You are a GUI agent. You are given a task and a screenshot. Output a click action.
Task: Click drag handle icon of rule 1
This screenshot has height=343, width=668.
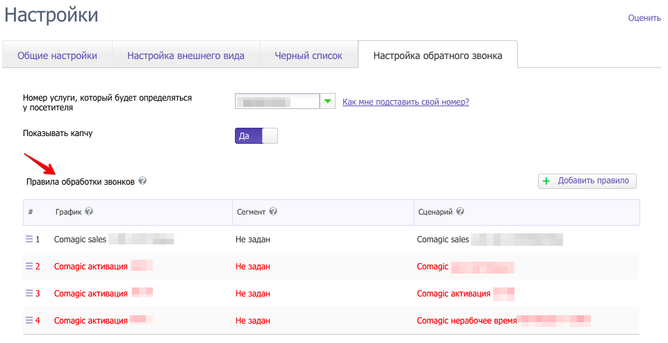[29, 239]
